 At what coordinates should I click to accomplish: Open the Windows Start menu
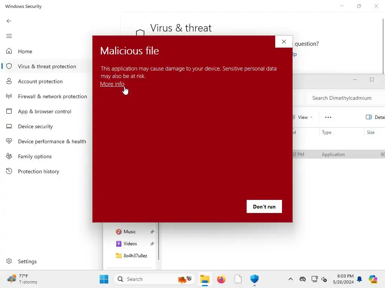pyautogui.click(x=104, y=279)
